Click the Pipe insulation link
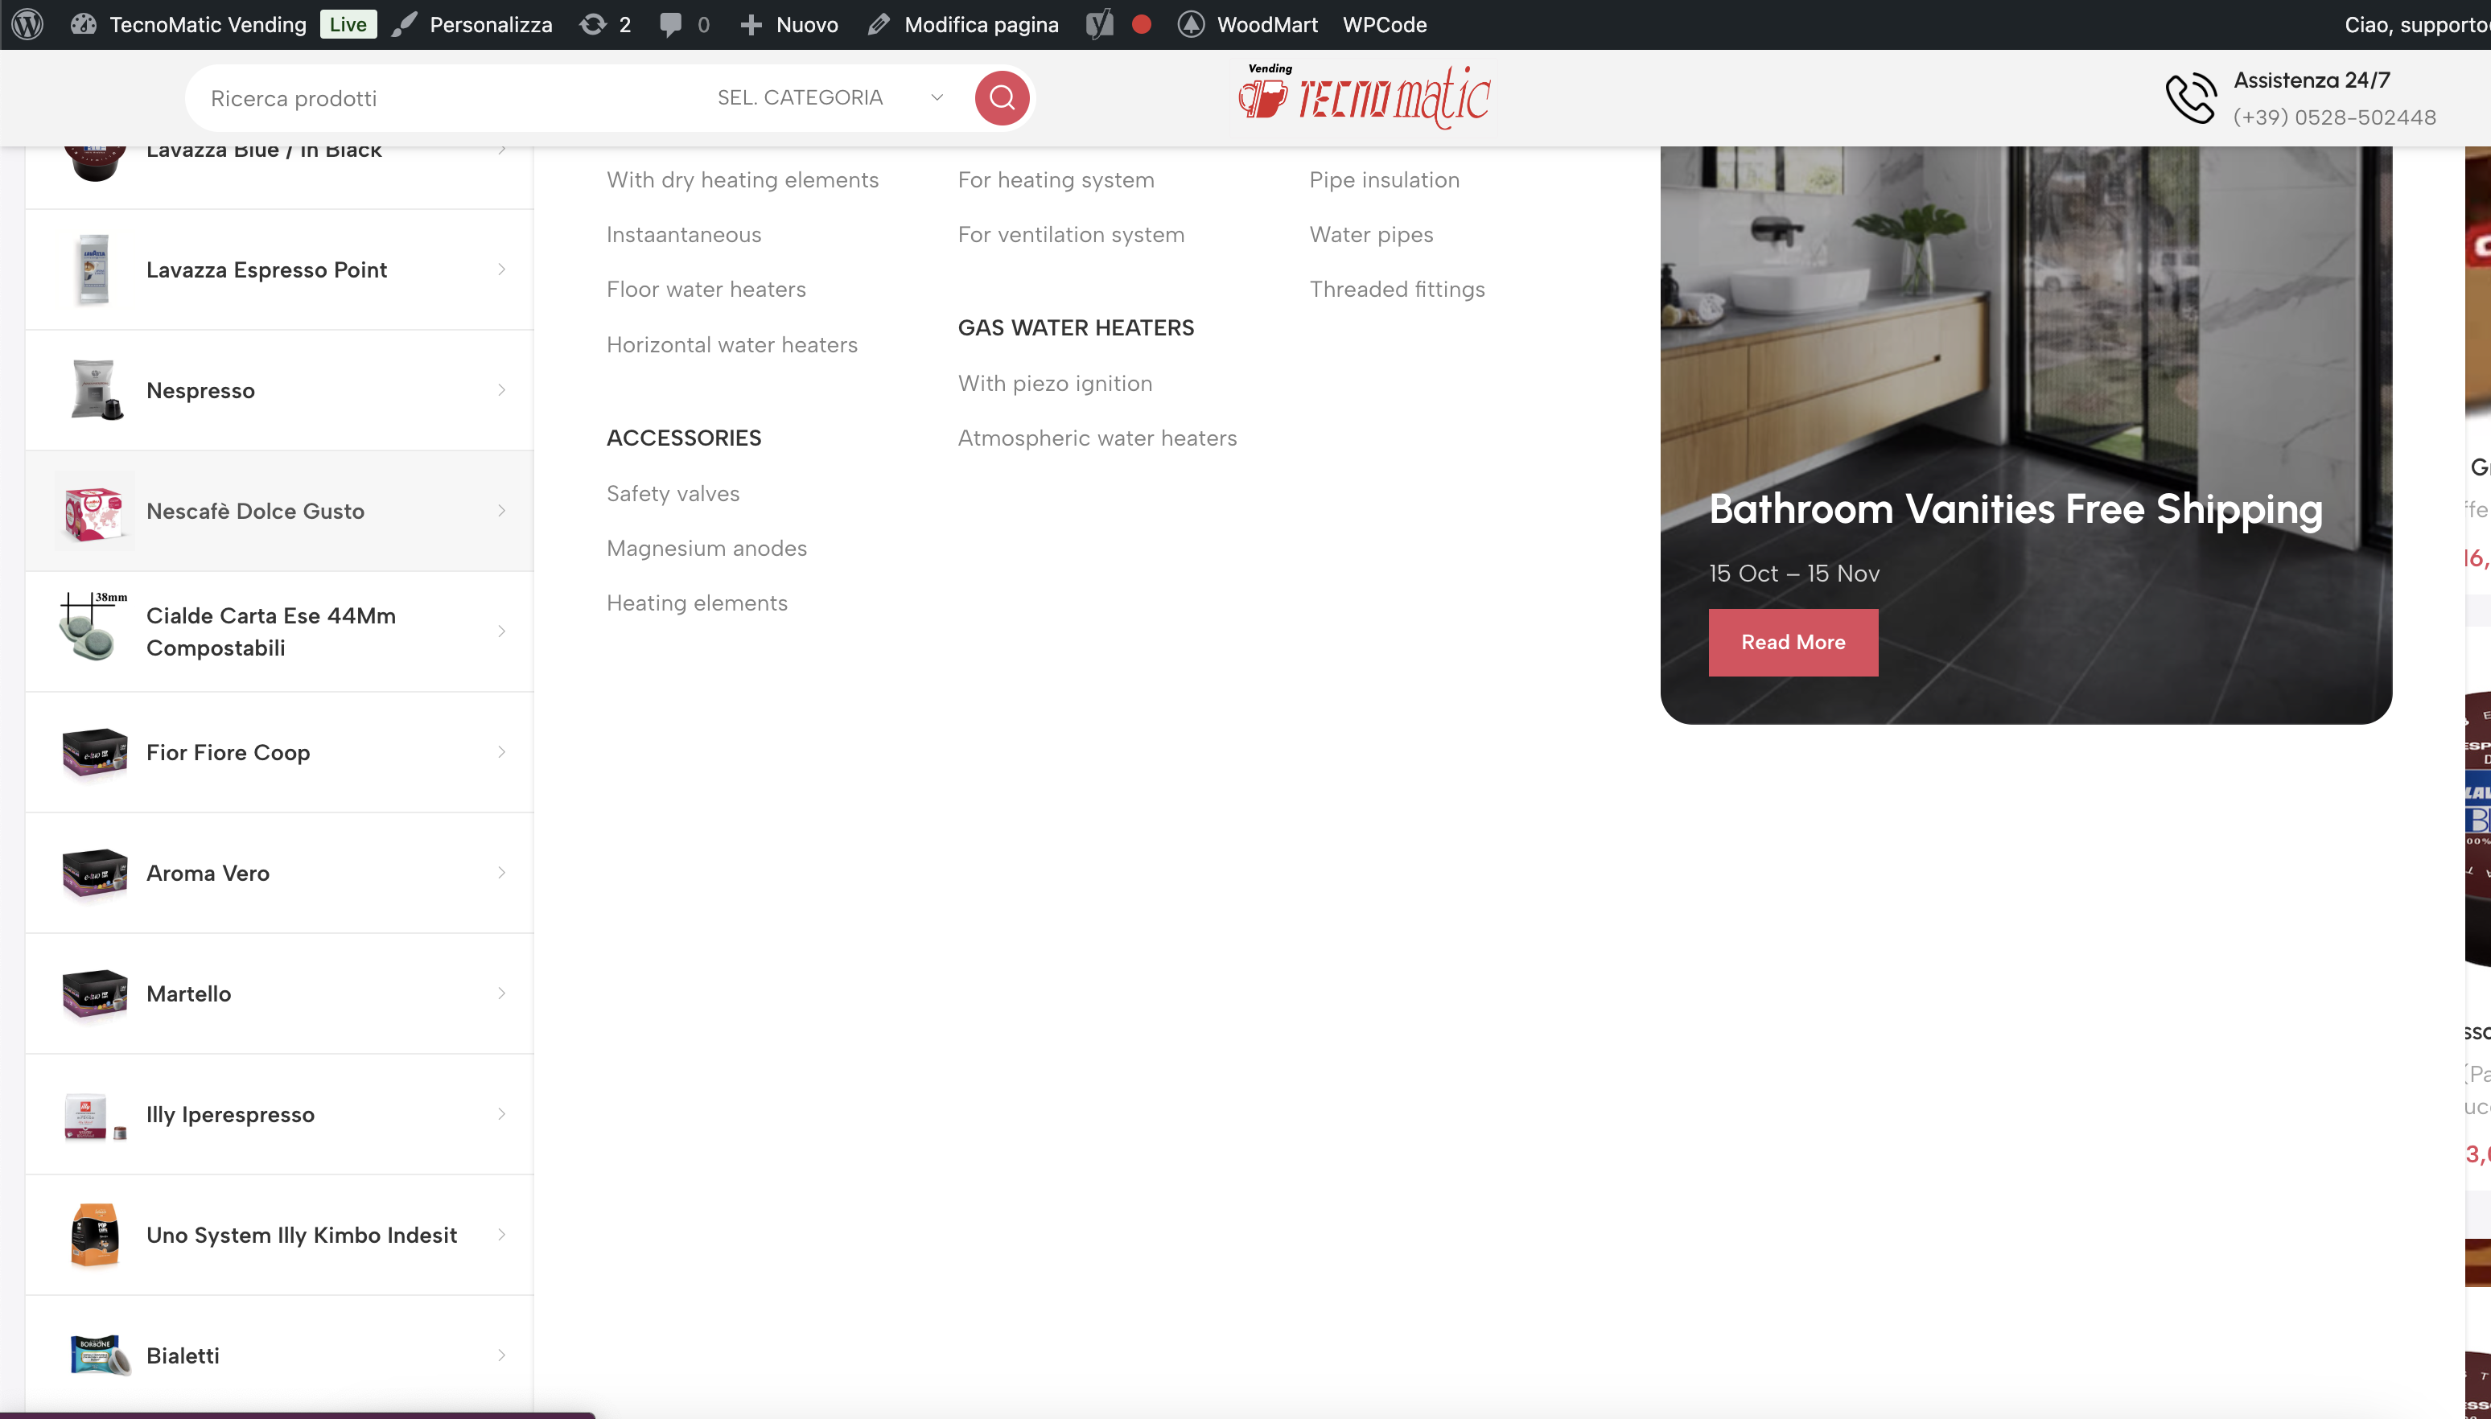The height and width of the screenshot is (1419, 2491). 1385,179
